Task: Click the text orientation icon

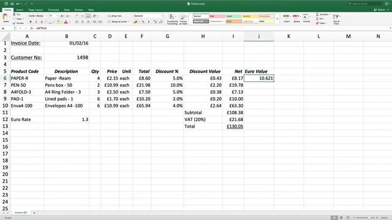Action: coord(94,16)
